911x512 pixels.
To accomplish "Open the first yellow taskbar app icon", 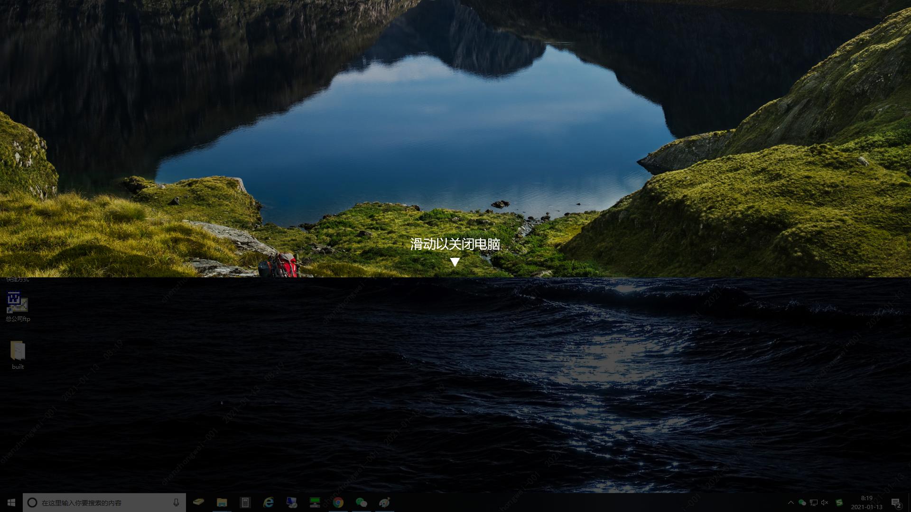I will pyautogui.click(x=198, y=502).
